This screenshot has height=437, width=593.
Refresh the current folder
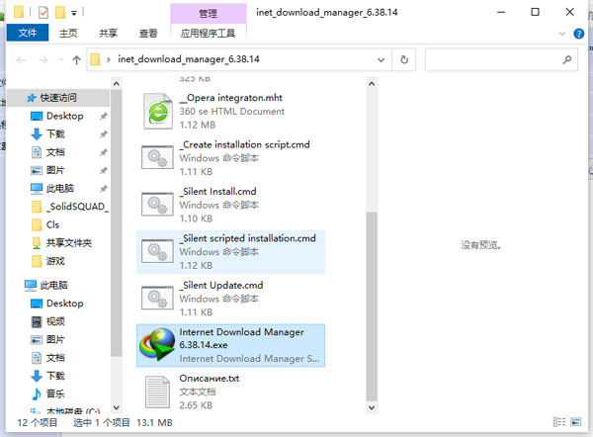[404, 59]
